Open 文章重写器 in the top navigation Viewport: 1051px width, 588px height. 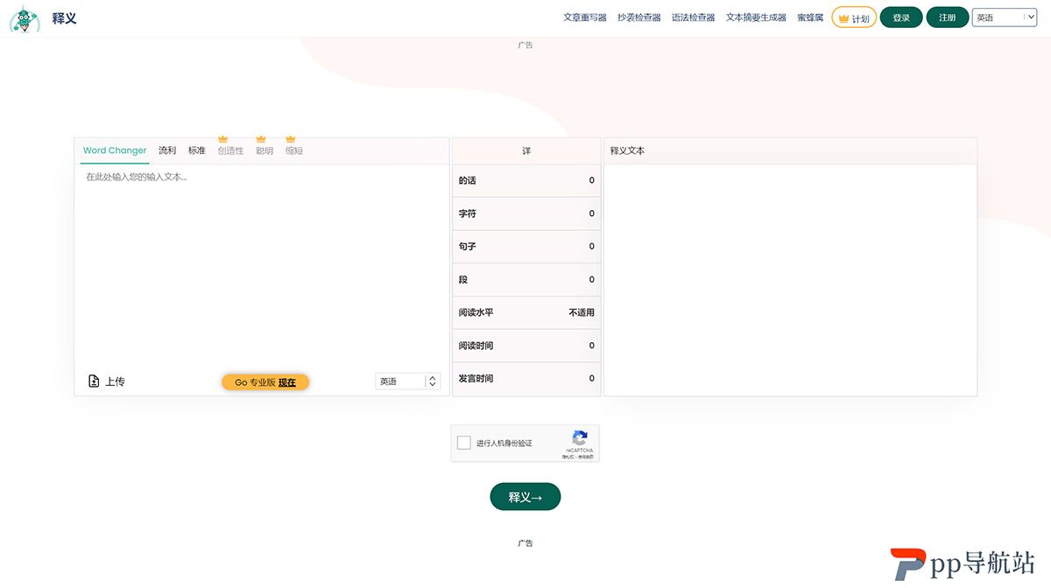[585, 17]
